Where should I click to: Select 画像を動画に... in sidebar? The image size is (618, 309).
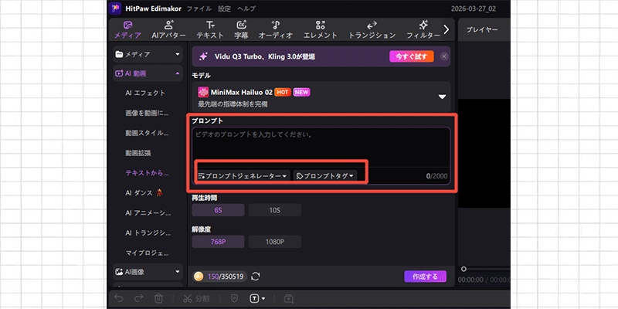tap(147, 113)
